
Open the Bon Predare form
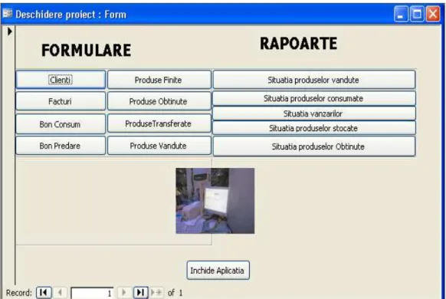pyautogui.click(x=61, y=146)
